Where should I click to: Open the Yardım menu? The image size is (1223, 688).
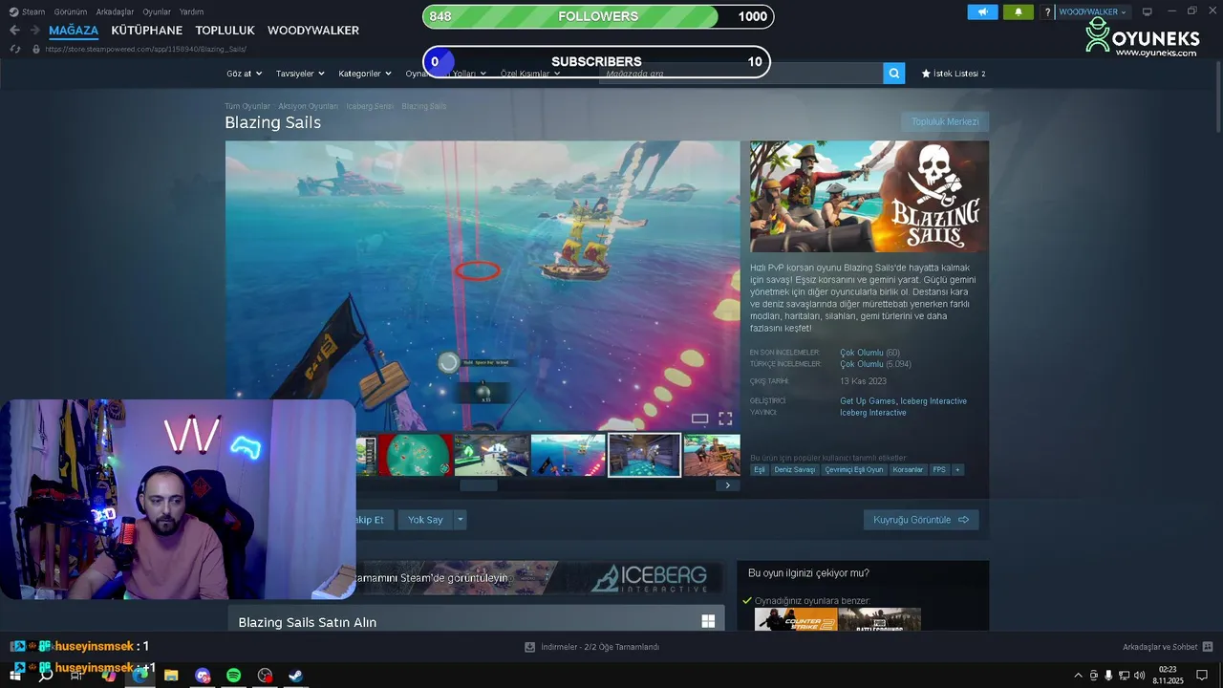point(191,11)
